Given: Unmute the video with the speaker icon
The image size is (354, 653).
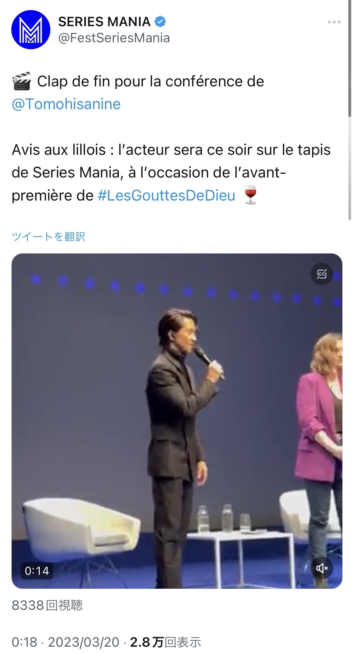Looking at the screenshot, I should point(322,568).
